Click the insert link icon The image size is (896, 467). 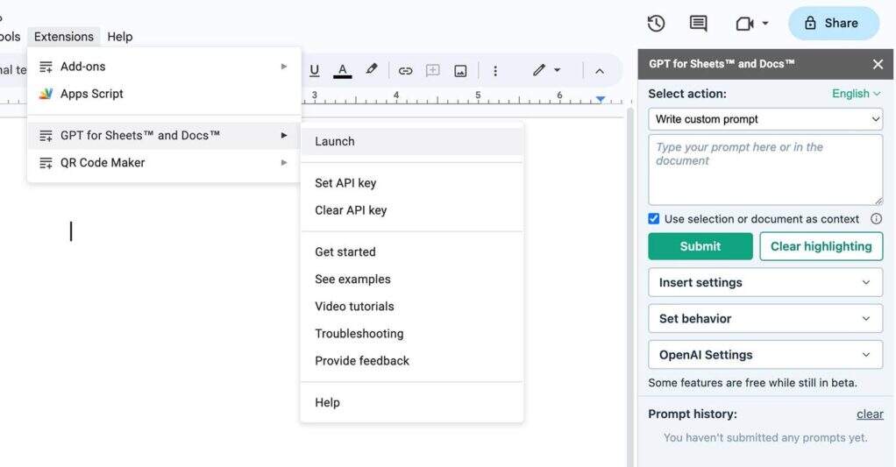click(405, 71)
